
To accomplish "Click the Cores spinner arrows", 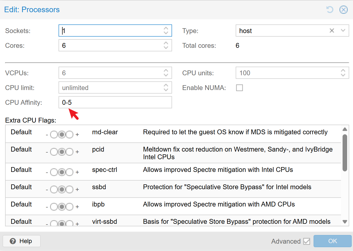I will pyautogui.click(x=166, y=46).
